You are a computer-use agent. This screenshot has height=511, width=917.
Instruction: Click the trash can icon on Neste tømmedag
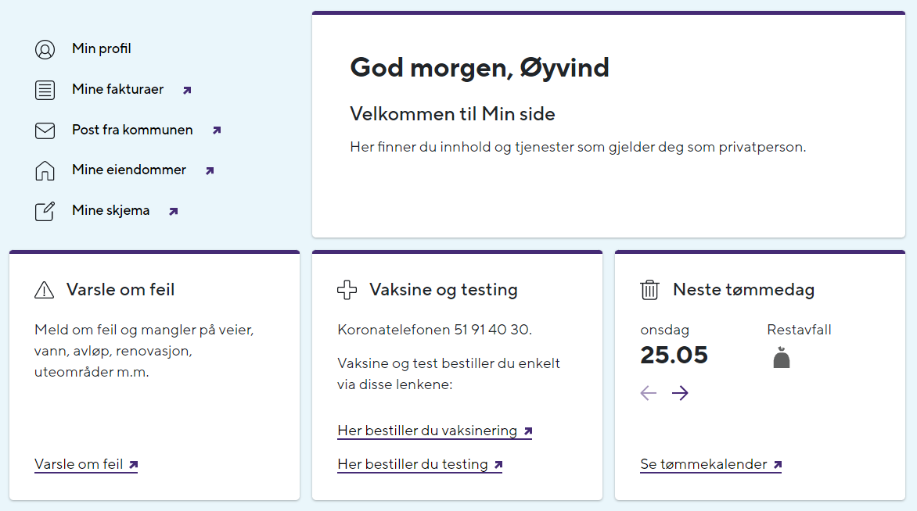pyautogui.click(x=649, y=289)
